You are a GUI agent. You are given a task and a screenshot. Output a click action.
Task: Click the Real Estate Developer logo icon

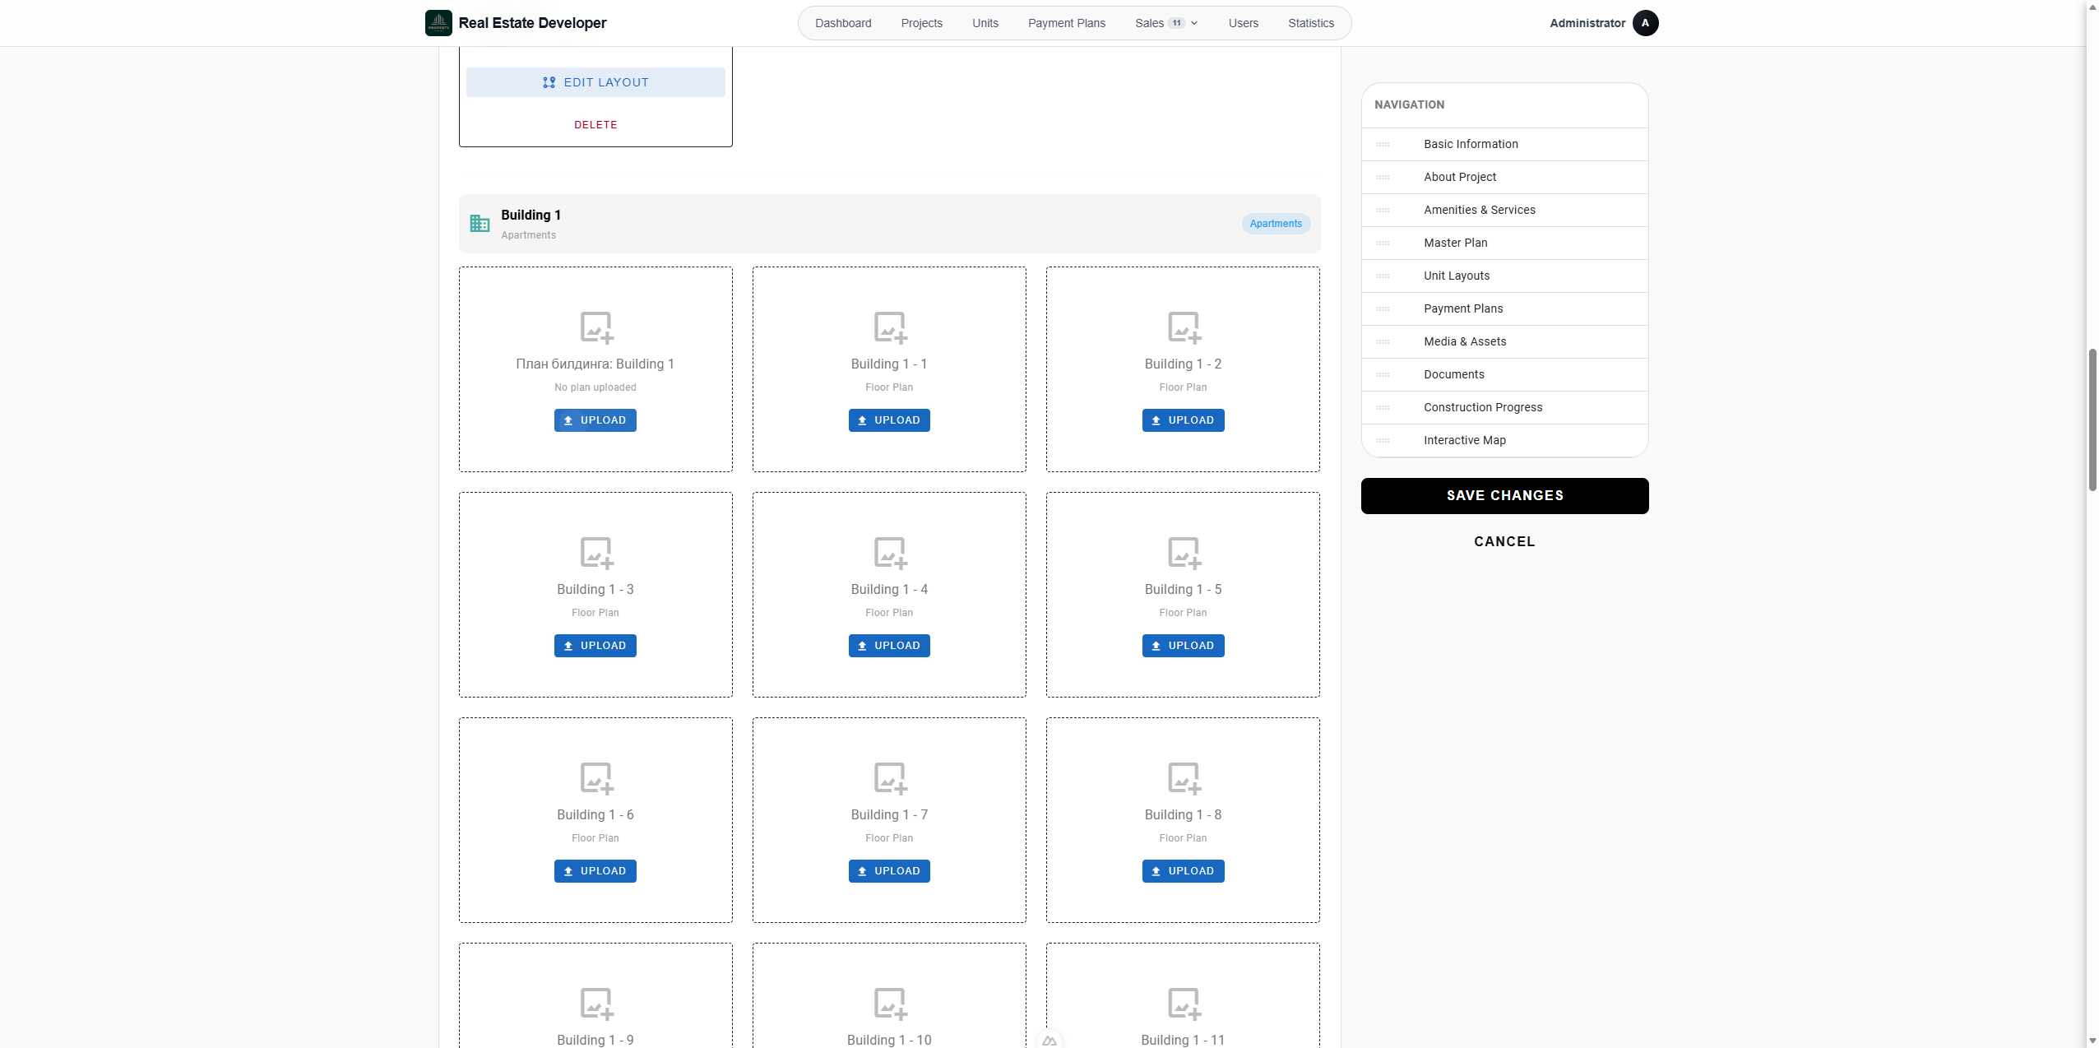point(438,23)
